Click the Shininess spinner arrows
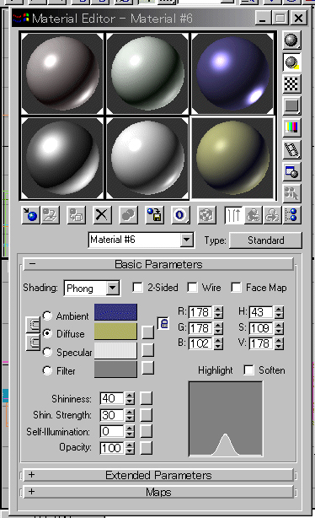This screenshot has width=315, height=518. (130, 398)
